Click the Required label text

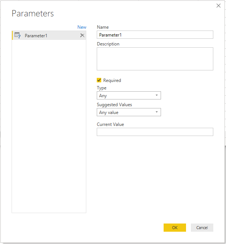112,80
